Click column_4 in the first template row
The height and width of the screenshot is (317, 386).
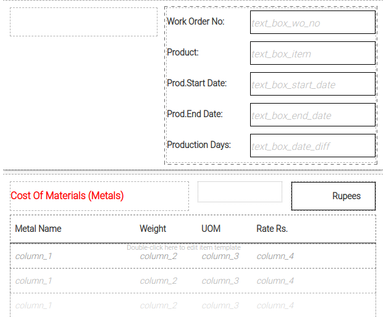[275, 257]
